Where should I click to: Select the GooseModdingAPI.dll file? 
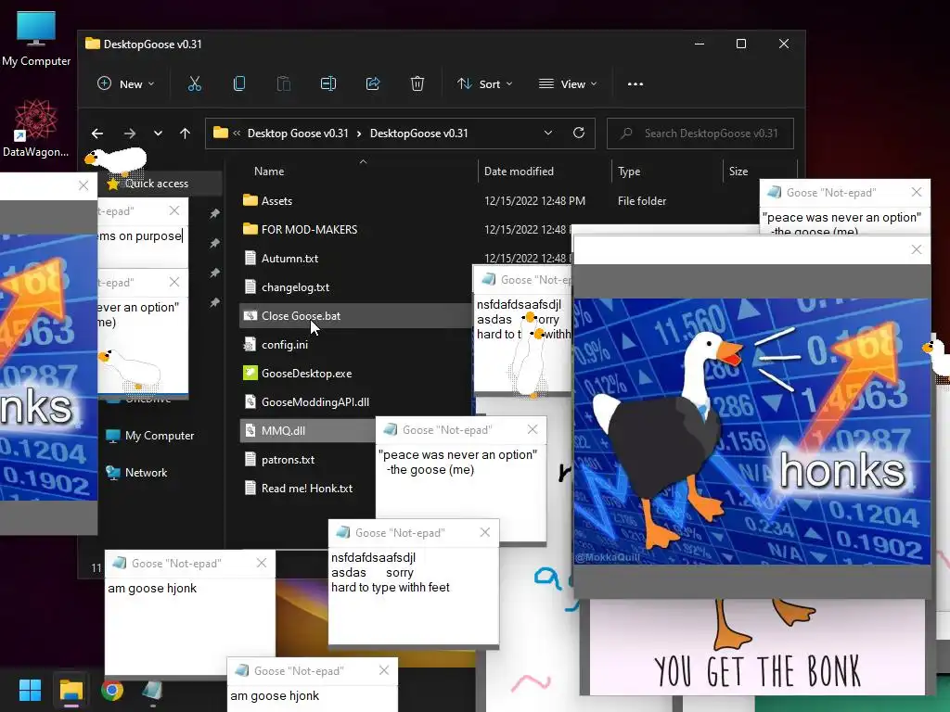(x=315, y=402)
